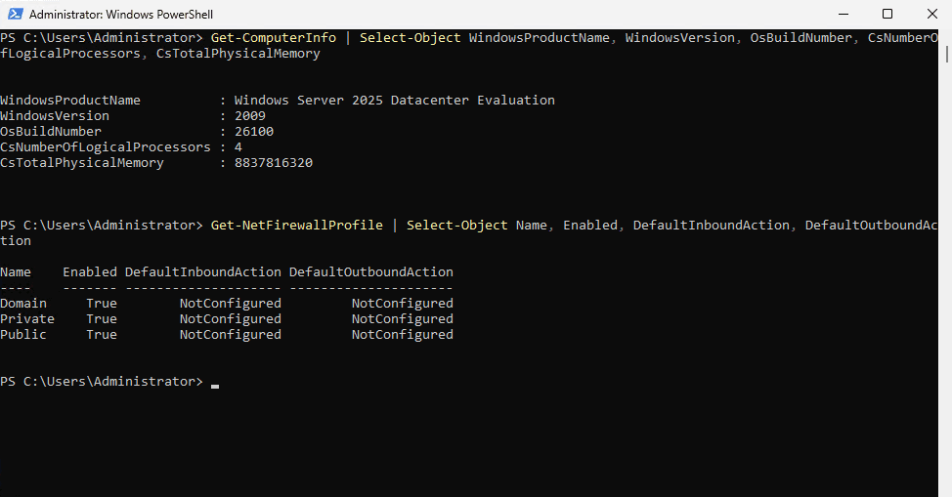Click the True value in Domain row

(x=102, y=304)
